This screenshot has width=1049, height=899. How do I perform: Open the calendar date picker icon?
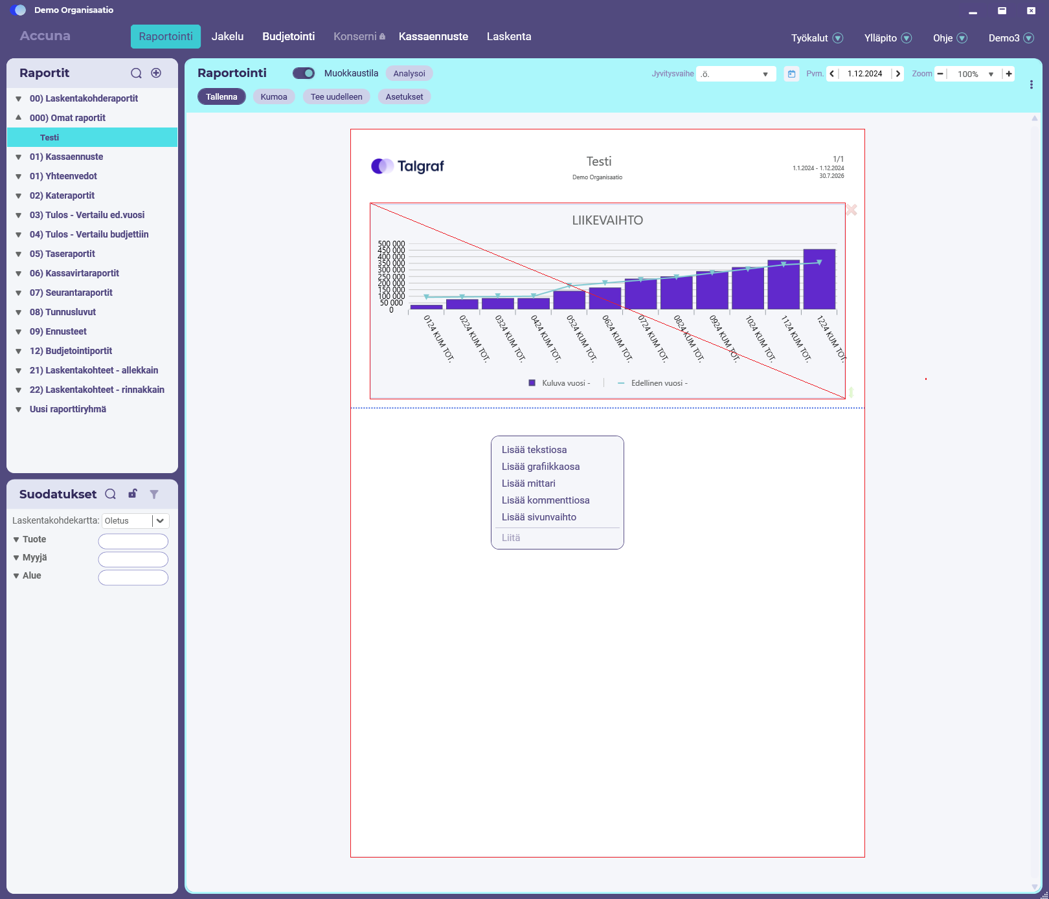791,74
